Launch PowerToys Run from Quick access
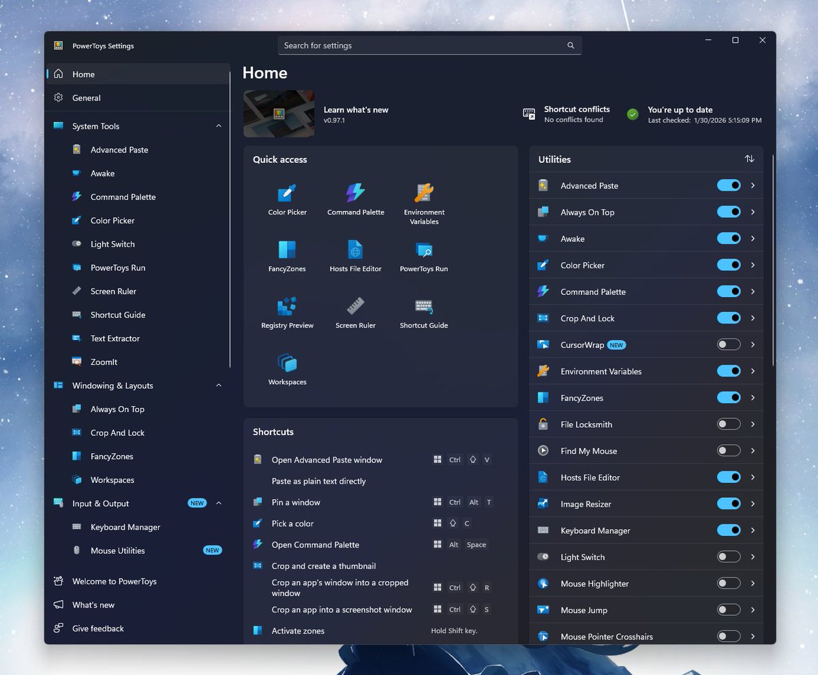Viewport: 818px width, 675px height. [x=424, y=255]
